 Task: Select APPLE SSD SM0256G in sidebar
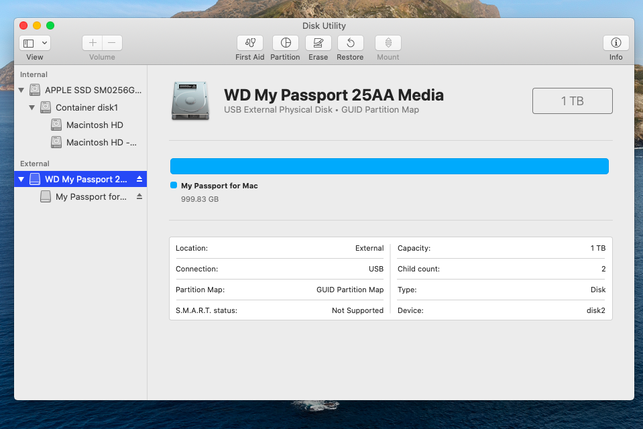point(80,90)
